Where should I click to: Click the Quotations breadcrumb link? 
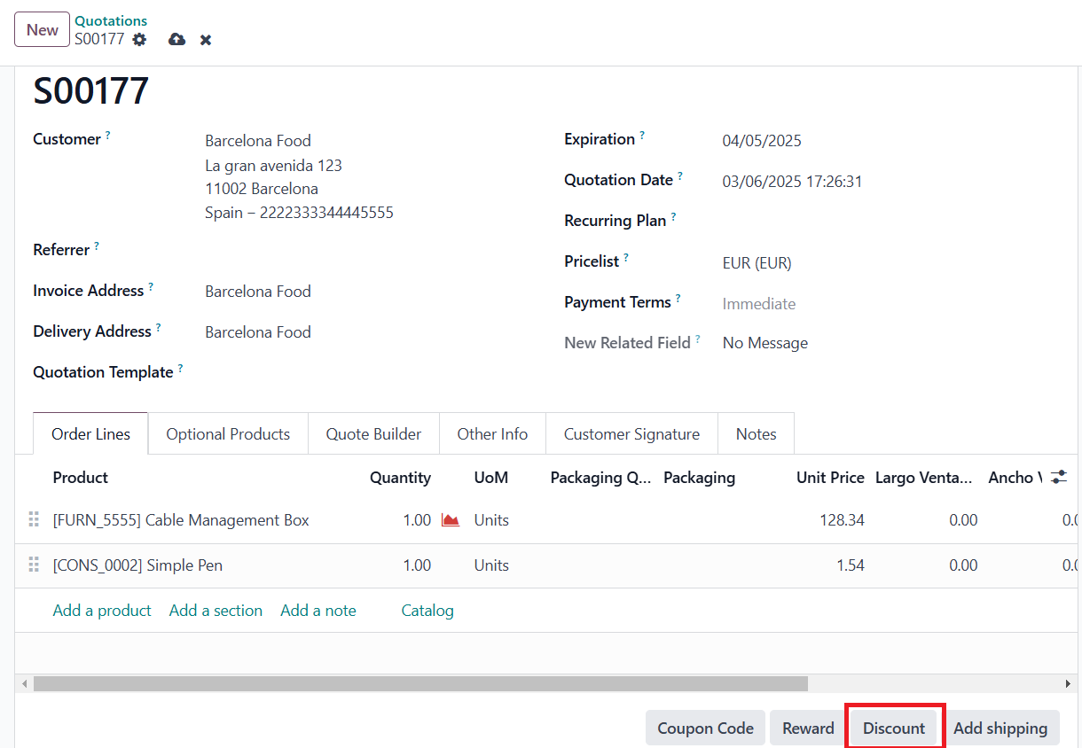tap(111, 21)
